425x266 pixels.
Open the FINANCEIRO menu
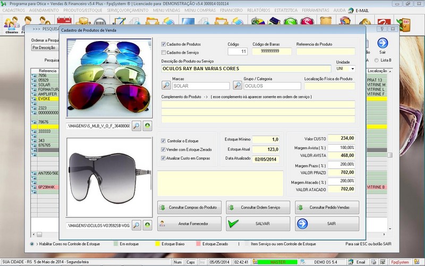pyautogui.click(x=232, y=11)
